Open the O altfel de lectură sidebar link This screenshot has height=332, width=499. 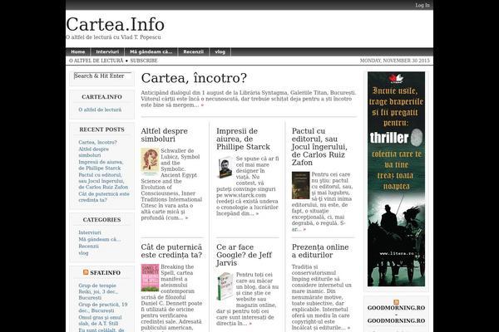[100, 110]
